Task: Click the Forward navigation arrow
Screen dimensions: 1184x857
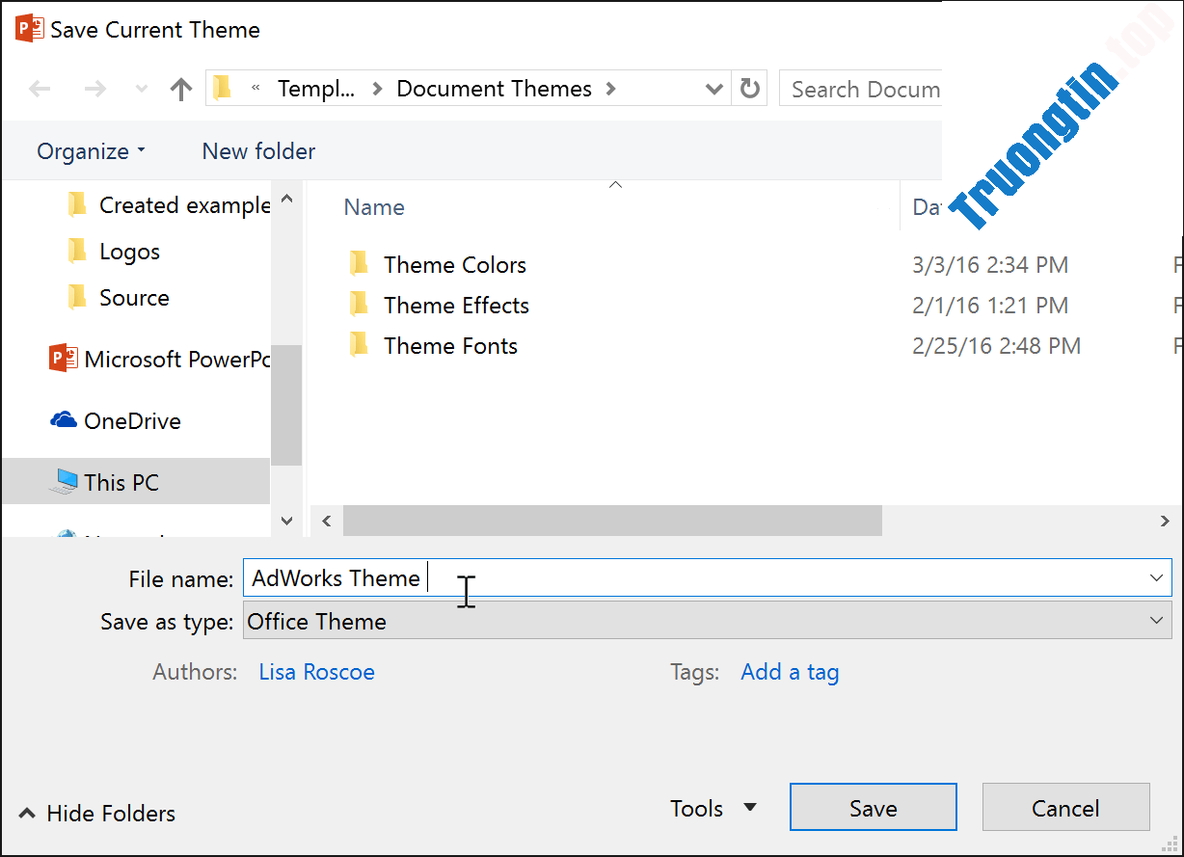Action: tap(94, 88)
